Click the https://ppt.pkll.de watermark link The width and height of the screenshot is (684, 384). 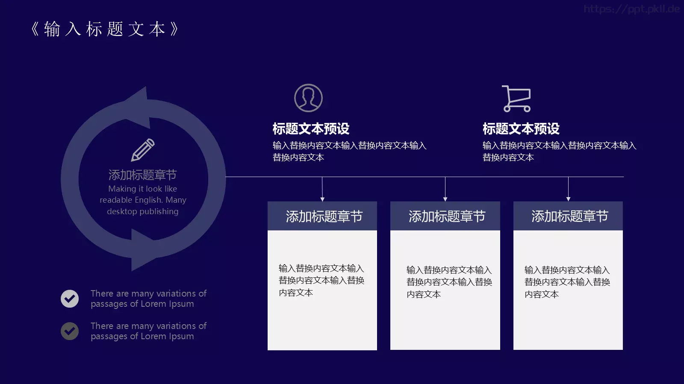[631, 9]
